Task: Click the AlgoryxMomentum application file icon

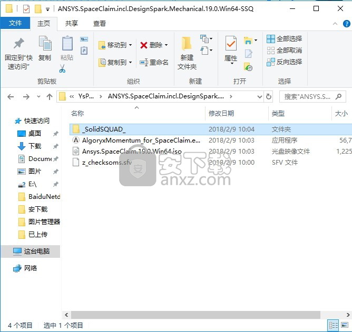Action: point(76,140)
